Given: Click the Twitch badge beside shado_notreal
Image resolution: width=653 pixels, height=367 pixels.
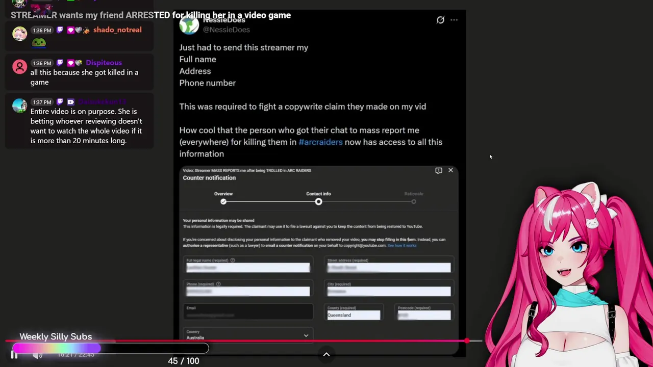Looking at the screenshot, I should (60, 30).
